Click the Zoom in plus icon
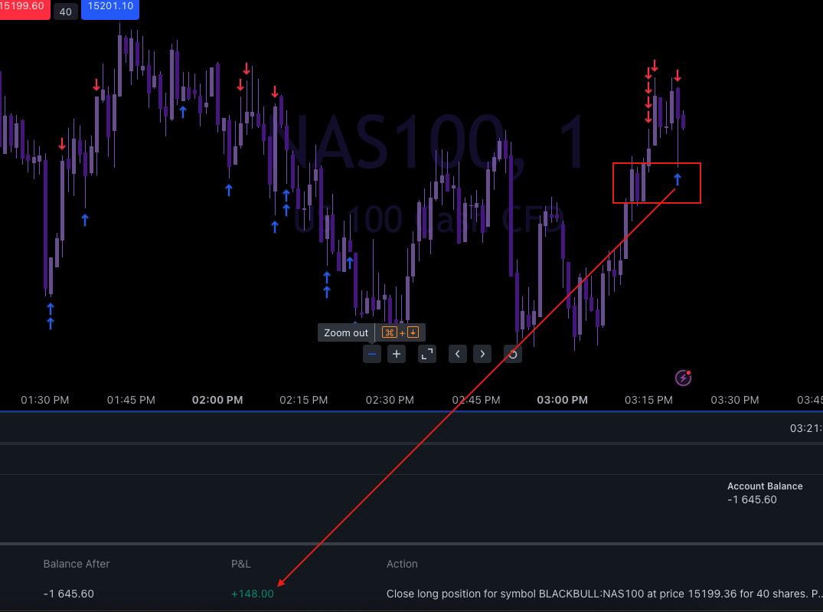The width and height of the screenshot is (823, 612). point(396,354)
